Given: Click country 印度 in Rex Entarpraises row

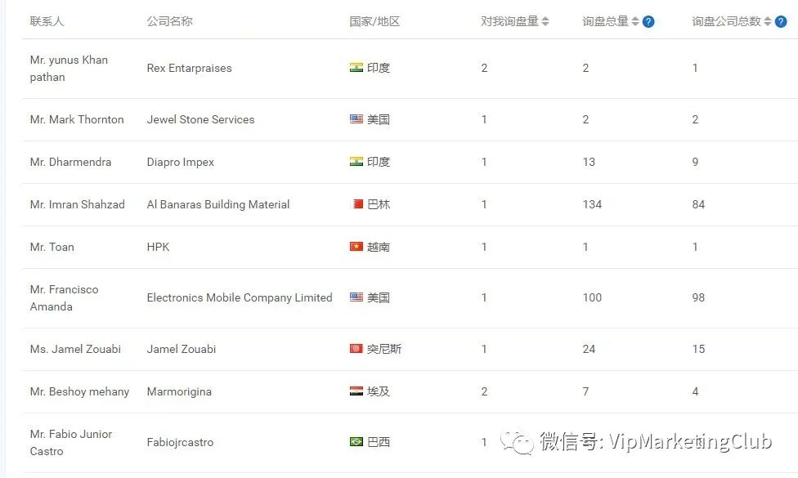Looking at the screenshot, I should (379, 68).
